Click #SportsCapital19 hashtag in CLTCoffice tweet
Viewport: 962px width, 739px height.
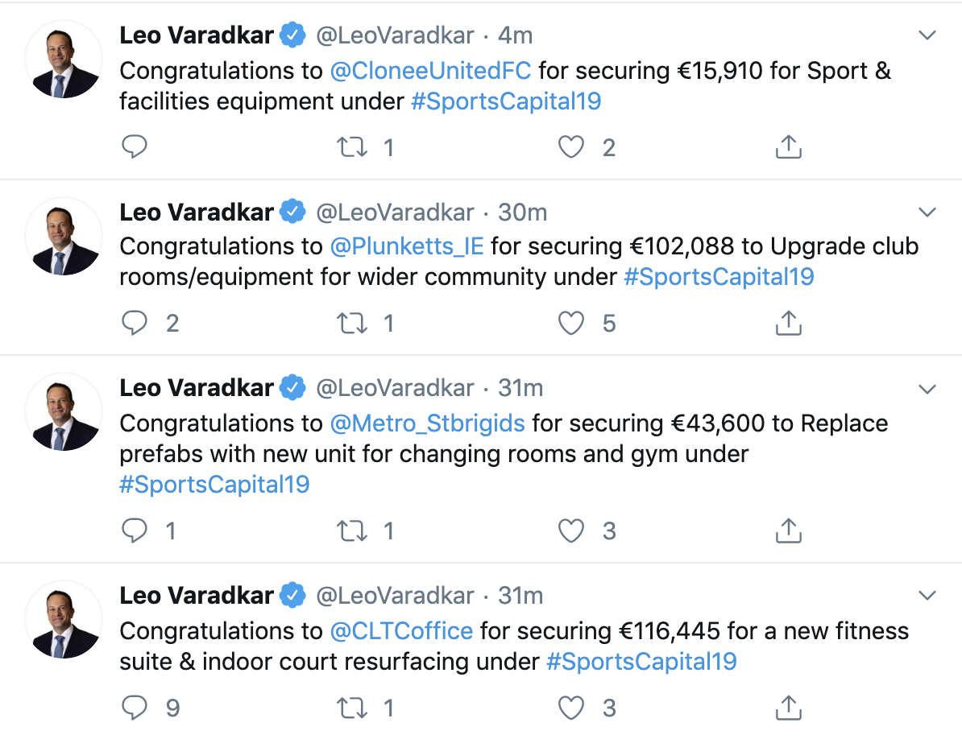coord(641,662)
